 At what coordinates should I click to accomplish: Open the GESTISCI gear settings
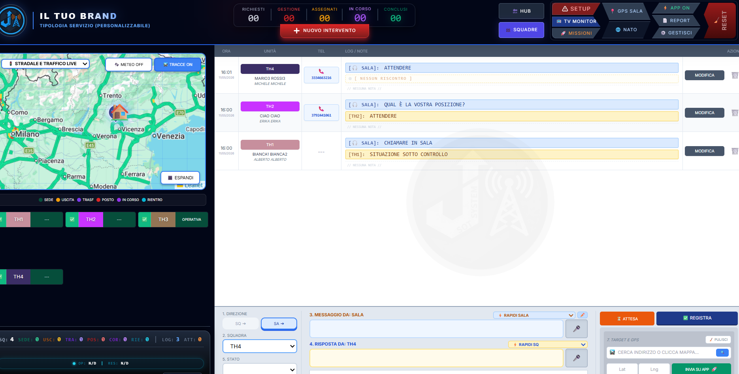point(676,33)
